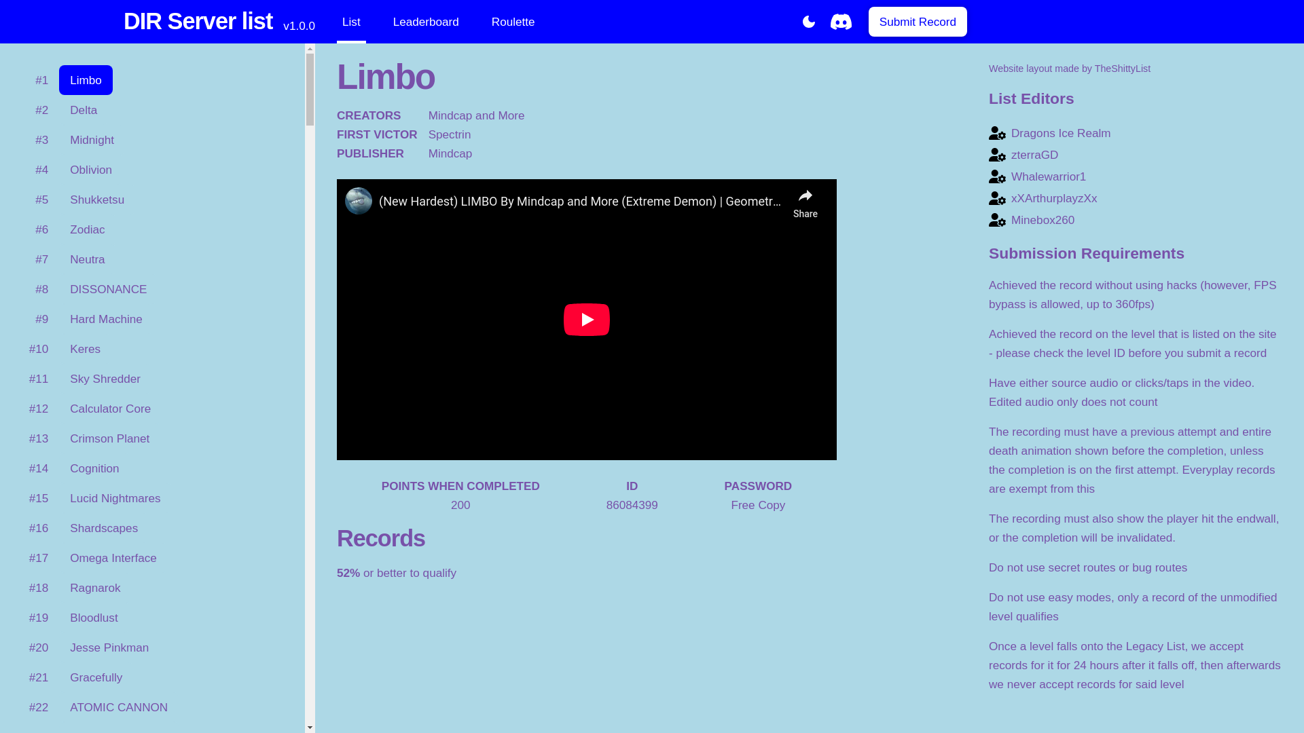Click the Share icon on the video

click(x=805, y=204)
